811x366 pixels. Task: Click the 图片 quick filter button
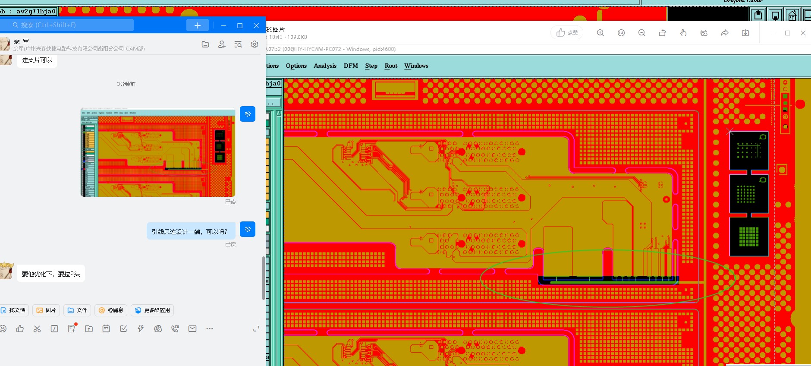point(46,310)
